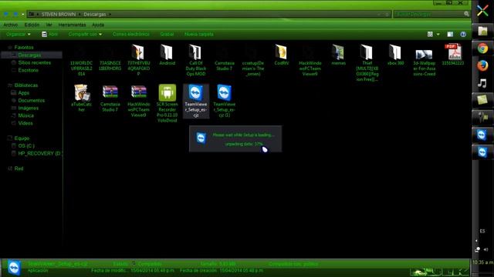Select the SCR Screen Recorder Pro APK file

[167, 103]
